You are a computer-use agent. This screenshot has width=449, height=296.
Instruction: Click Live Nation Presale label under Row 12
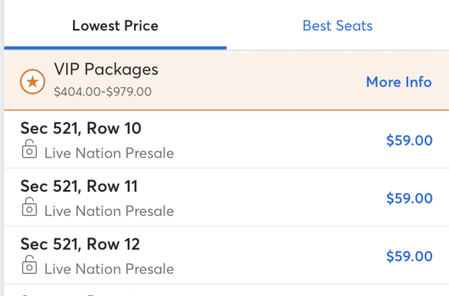click(109, 269)
